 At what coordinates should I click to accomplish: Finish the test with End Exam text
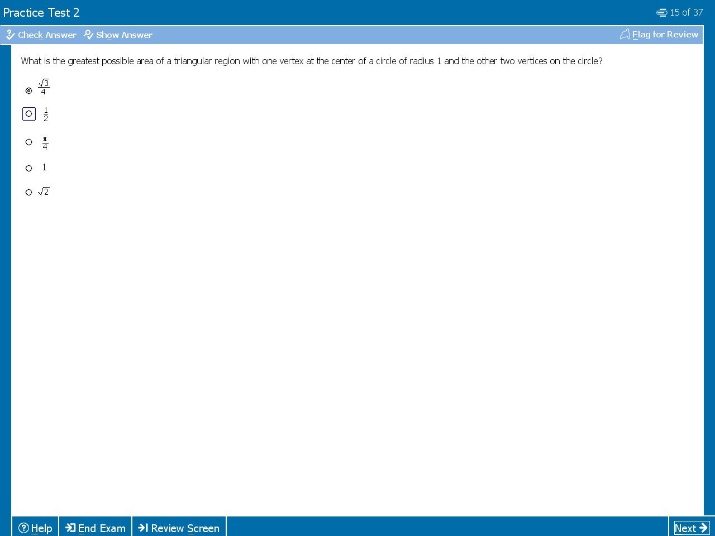102,528
